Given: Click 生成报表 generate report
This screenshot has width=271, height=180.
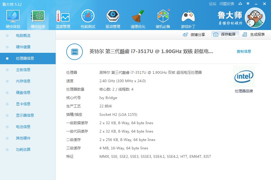Looking at the screenshot, I should (254, 34).
